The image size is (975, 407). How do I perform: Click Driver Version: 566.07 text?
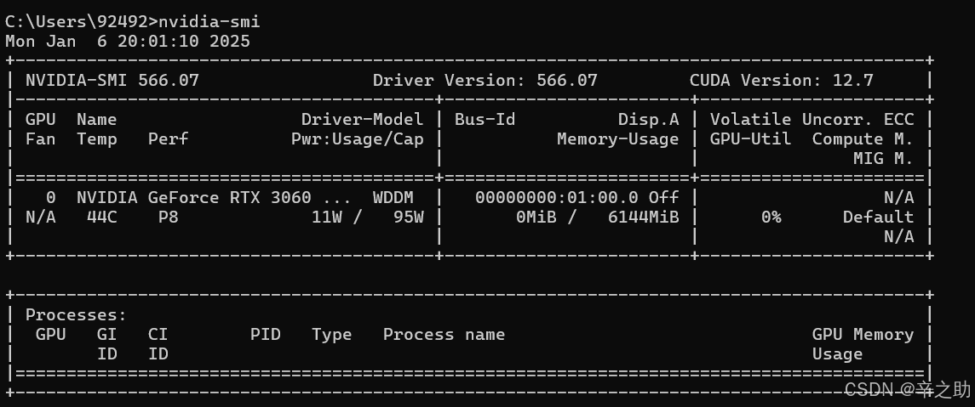click(x=485, y=80)
